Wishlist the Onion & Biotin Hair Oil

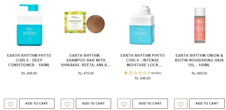(180, 104)
